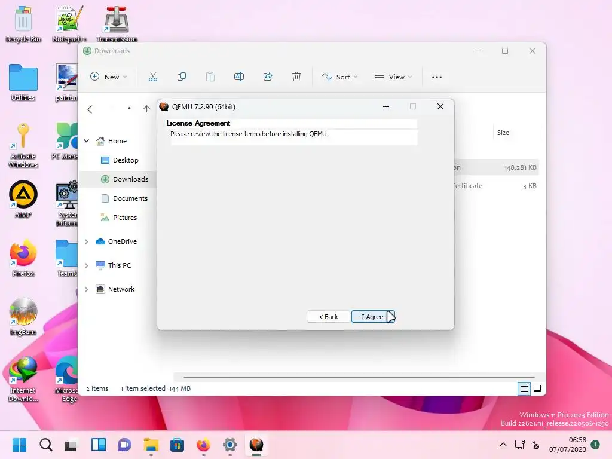Viewport: 612px width, 459px height.
Task: Open the Utilities folder on desktop
Action: click(x=23, y=82)
